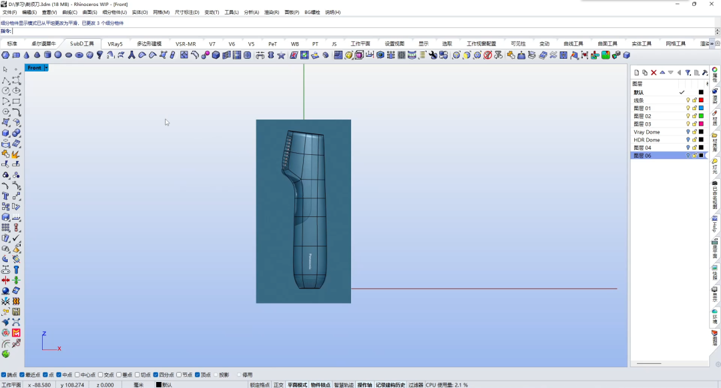Lock layer 图层 02 with its padlock
This screenshot has width=721, height=388.
pos(694,116)
